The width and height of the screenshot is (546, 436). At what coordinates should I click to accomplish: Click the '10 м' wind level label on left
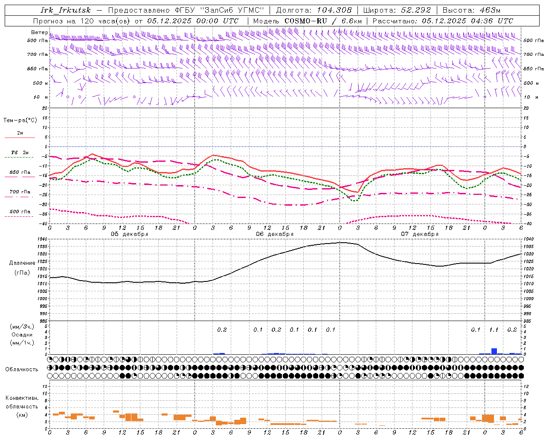tap(41, 97)
